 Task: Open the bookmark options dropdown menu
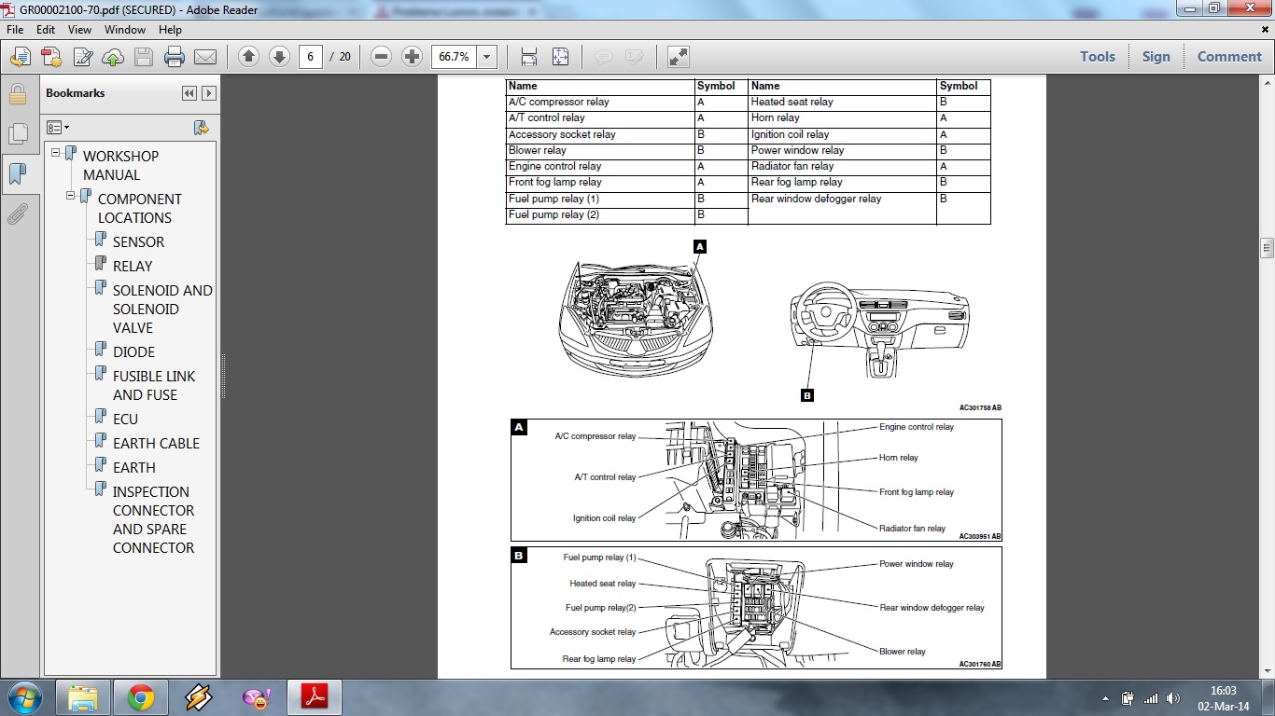(58, 128)
